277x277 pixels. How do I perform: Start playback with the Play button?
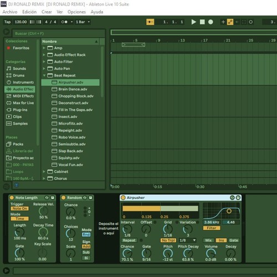coord(193,22)
